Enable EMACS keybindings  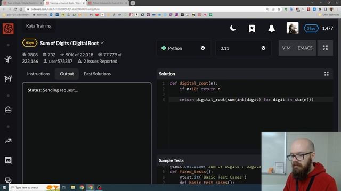305,48
